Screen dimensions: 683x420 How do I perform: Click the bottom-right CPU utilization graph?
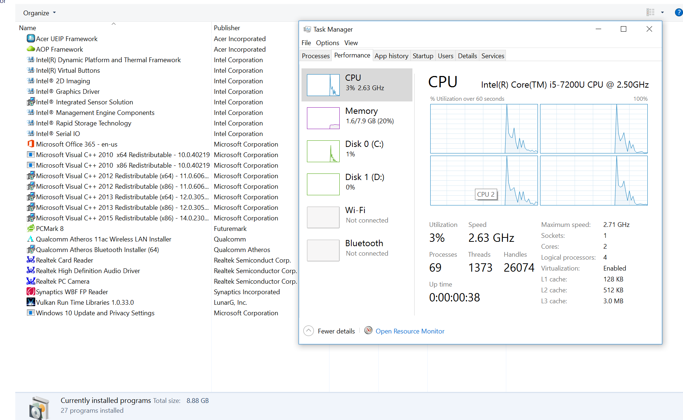594,180
